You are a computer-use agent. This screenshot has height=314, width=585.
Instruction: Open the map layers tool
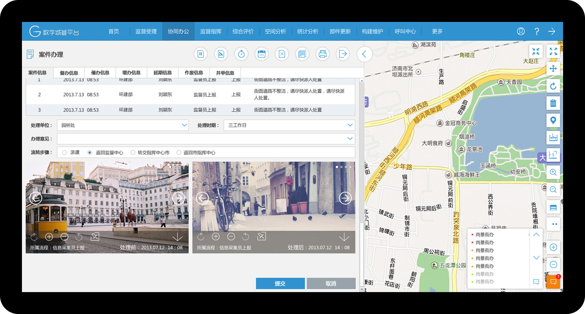tap(553, 207)
